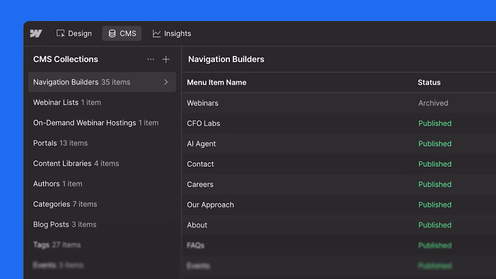Open the Careers item
The width and height of the screenshot is (496, 279).
click(339, 184)
